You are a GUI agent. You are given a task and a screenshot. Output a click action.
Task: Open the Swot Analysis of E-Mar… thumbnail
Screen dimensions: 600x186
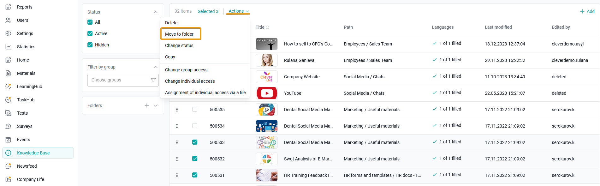point(267,159)
